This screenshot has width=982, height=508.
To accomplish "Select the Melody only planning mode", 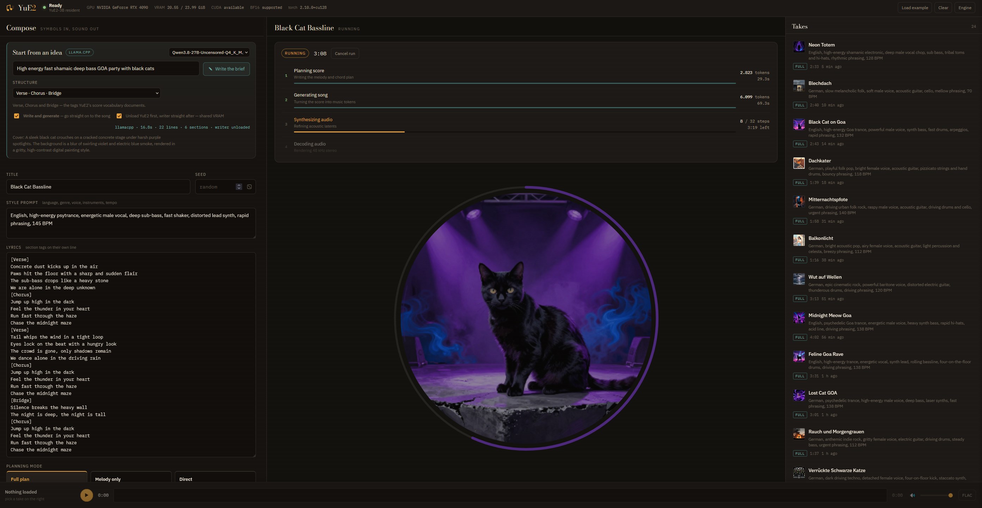I will pos(131,476).
